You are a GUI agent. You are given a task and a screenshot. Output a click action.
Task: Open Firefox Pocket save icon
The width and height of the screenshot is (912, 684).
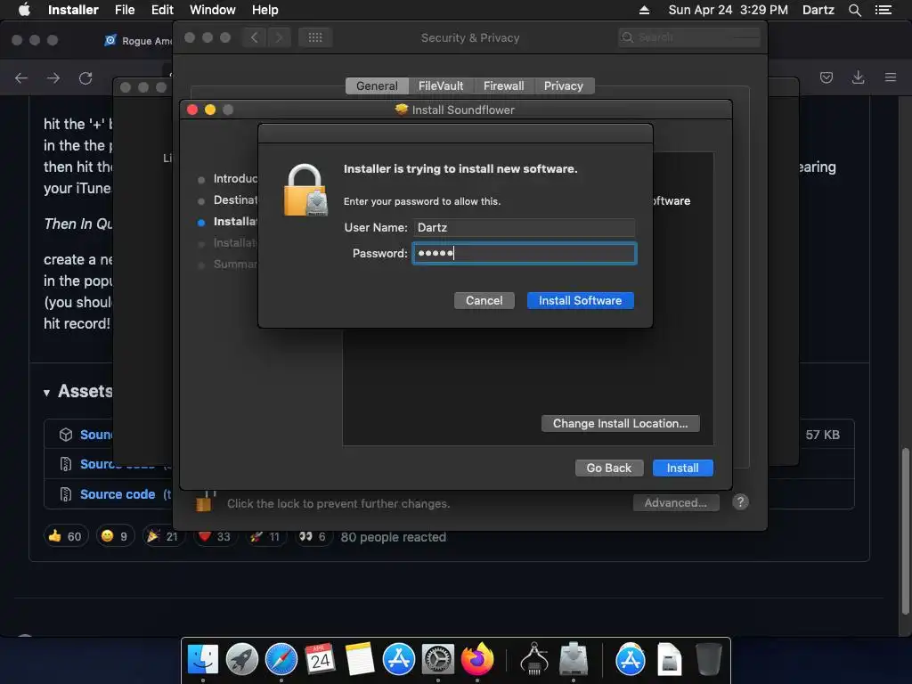pos(826,77)
